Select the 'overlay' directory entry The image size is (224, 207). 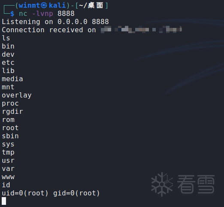click(17, 95)
